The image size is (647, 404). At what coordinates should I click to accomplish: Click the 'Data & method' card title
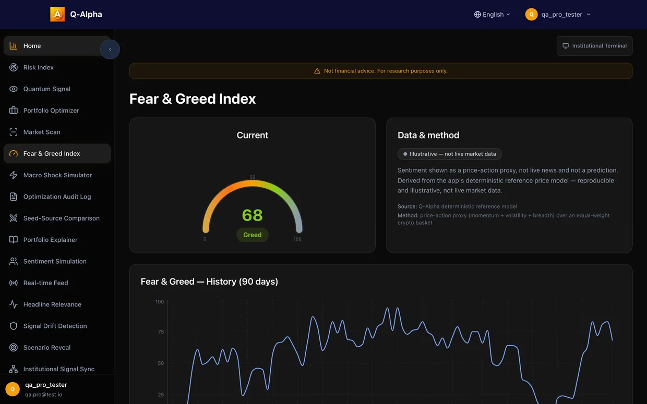click(x=428, y=135)
